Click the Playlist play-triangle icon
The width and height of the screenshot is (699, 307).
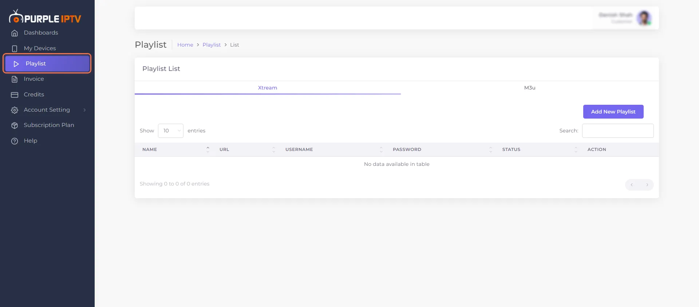click(x=16, y=64)
